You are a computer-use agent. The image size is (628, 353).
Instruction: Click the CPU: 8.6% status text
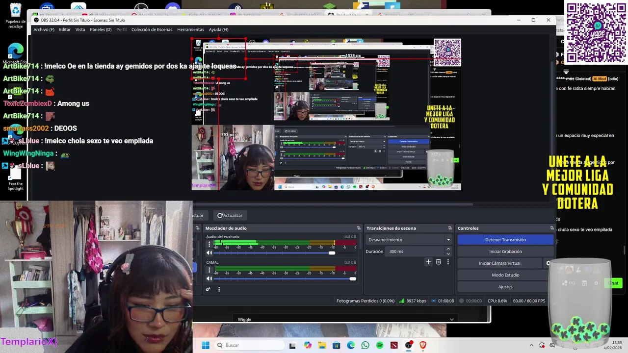[497, 301]
